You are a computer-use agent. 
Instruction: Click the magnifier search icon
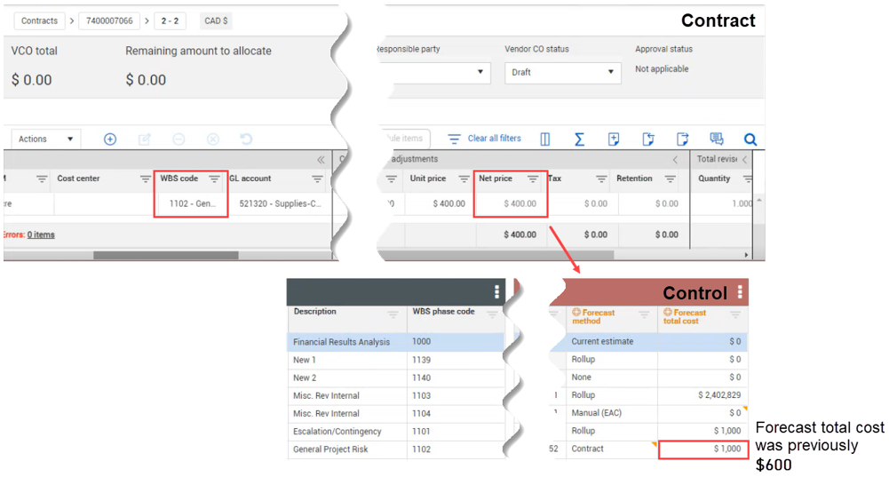tap(750, 139)
